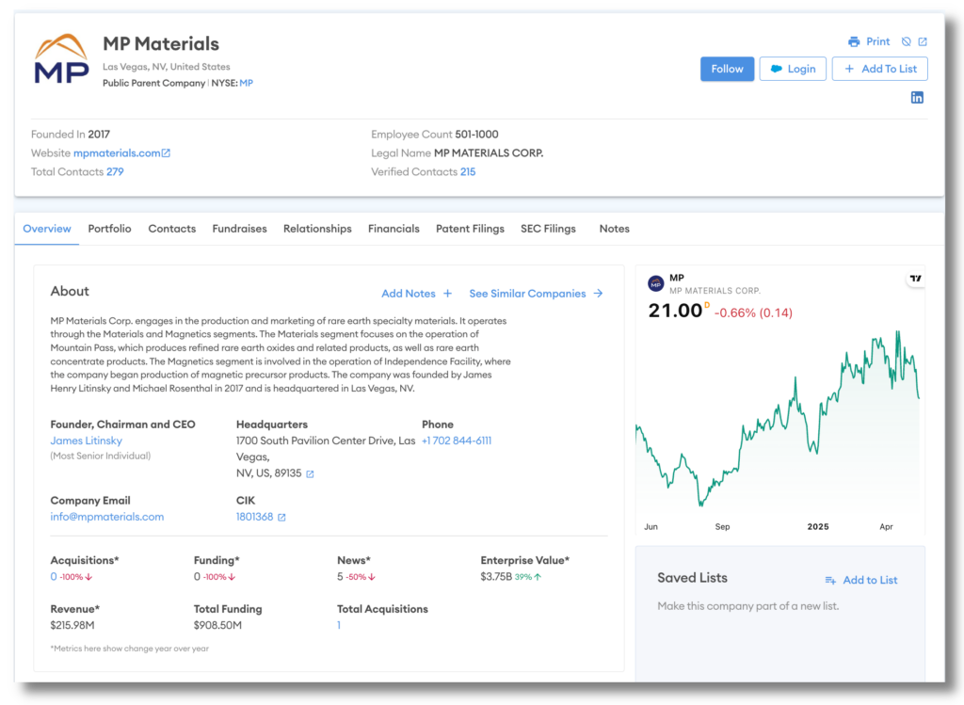Click the external link icon beside mpmaterials.com
The width and height of the screenshot is (964, 705).
tap(166, 153)
